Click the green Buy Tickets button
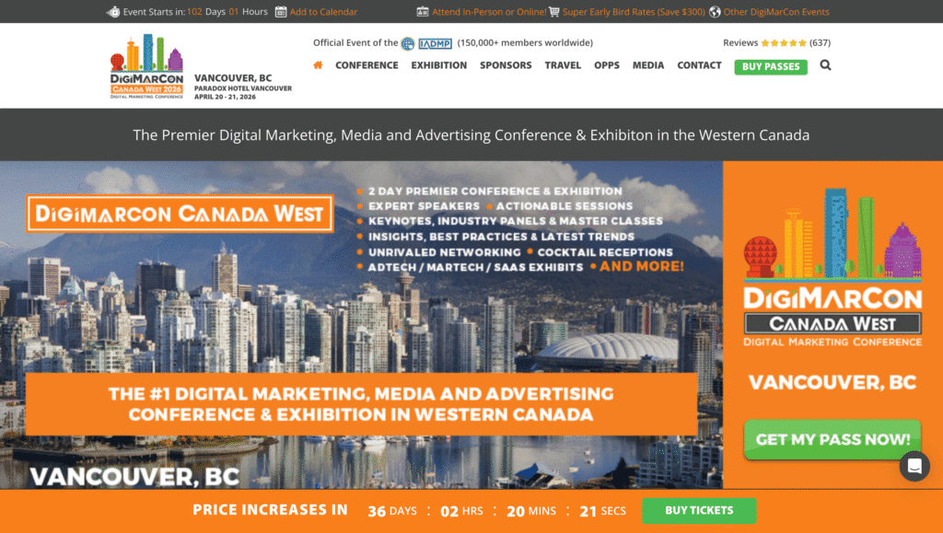943x533 pixels. click(x=698, y=510)
